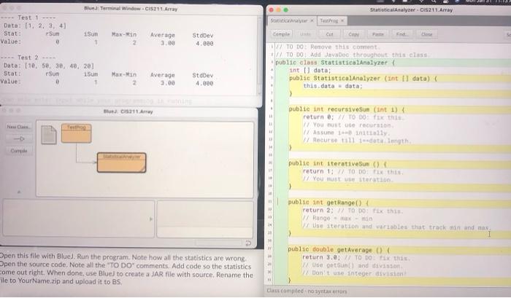
Task: Click the 'this.data = data;' code line
Action: point(333,86)
